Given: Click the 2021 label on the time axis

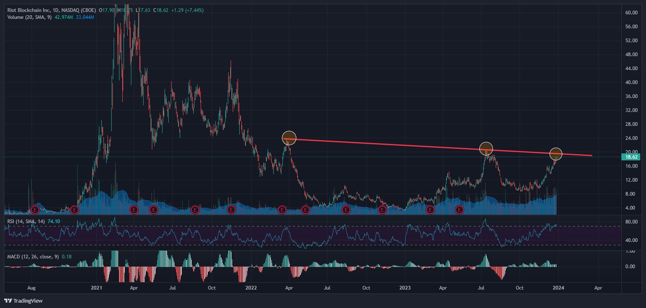Looking at the screenshot, I should point(96,288).
